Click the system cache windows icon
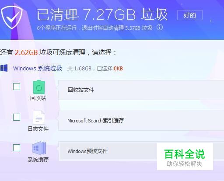Screen dimensions: 224x181 (x=39, y=148)
